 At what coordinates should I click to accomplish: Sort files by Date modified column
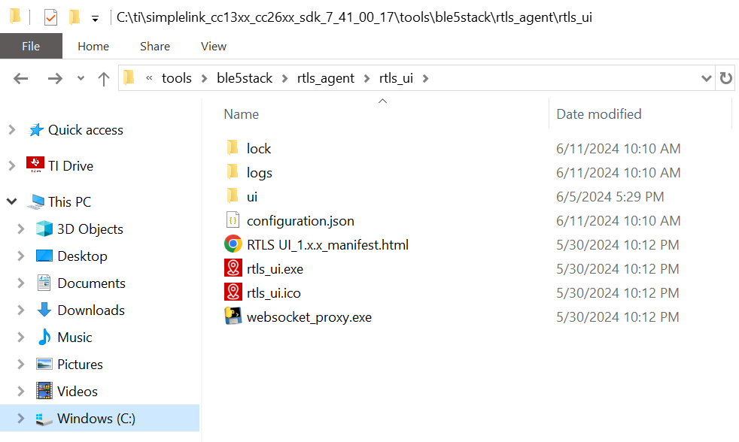pyautogui.click(x=599, y=114)
